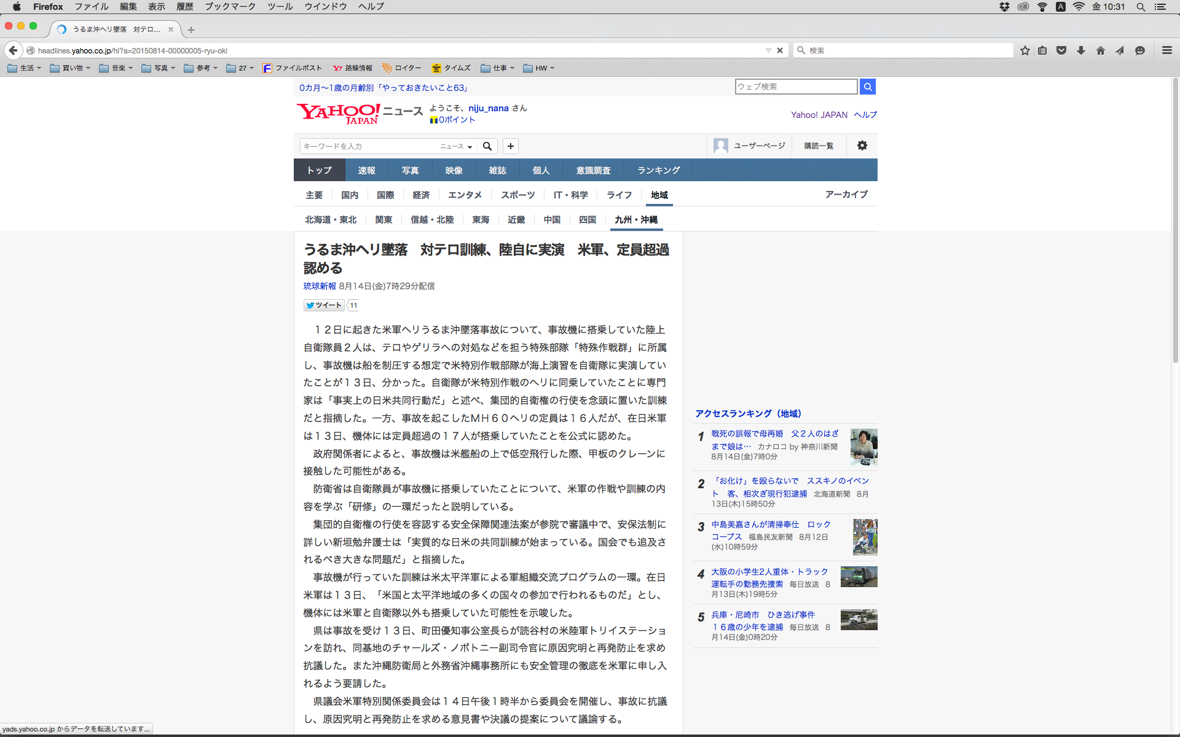This screenshot has width=1180, height=737.
Task: Click the Firefox back arrow button
Action: (x=13, y=50)
